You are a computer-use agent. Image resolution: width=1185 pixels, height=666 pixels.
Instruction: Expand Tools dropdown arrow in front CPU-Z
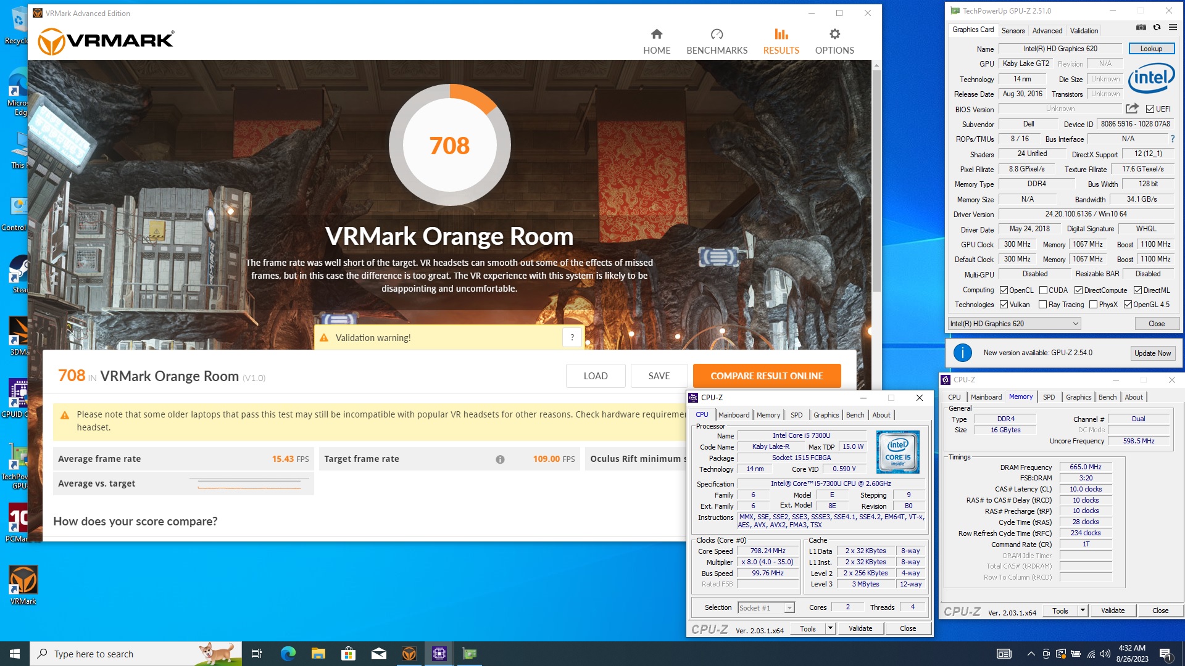[x=830, y=628]
